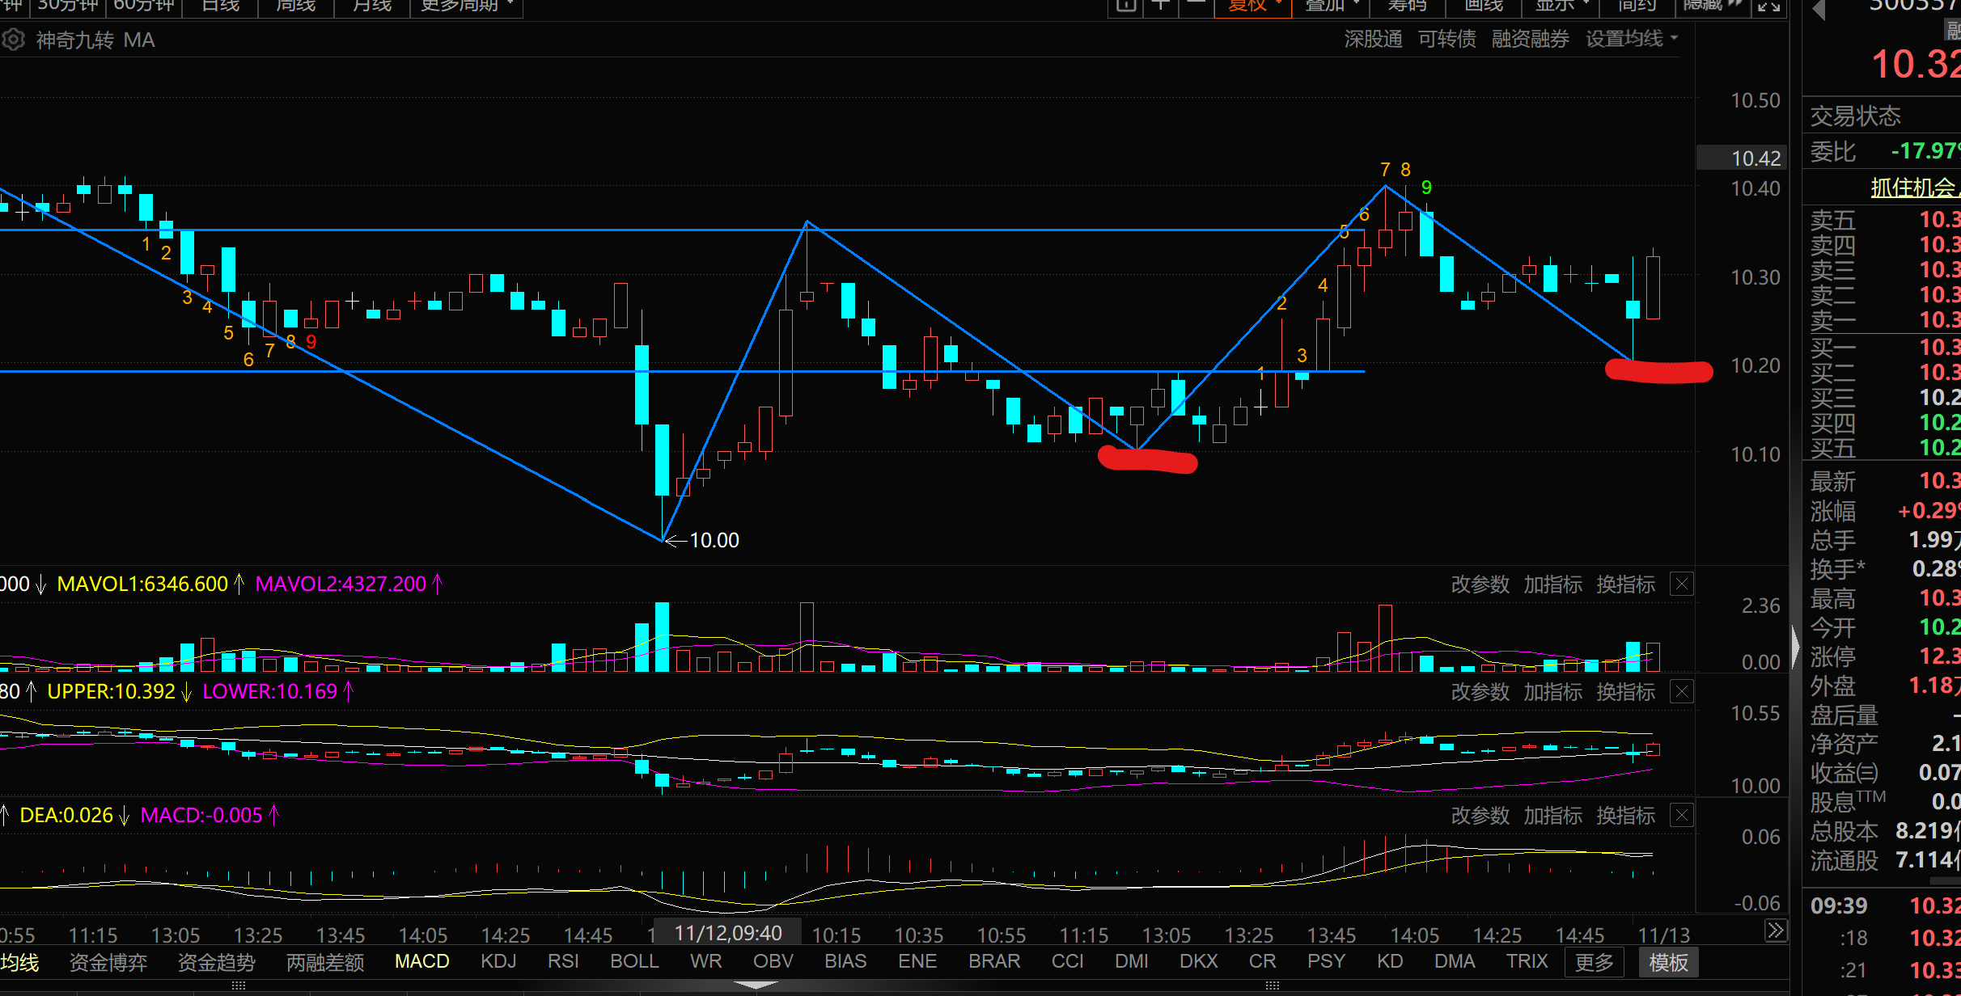Open settings gear beside 神奇九转 MA

pos(13,39)
